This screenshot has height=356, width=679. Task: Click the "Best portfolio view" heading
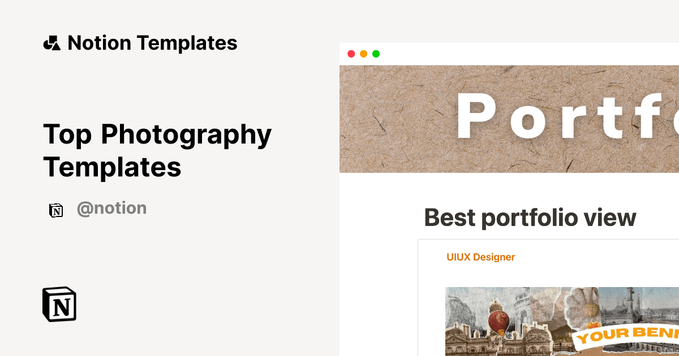pyautogui.click(x=530, y=218)
